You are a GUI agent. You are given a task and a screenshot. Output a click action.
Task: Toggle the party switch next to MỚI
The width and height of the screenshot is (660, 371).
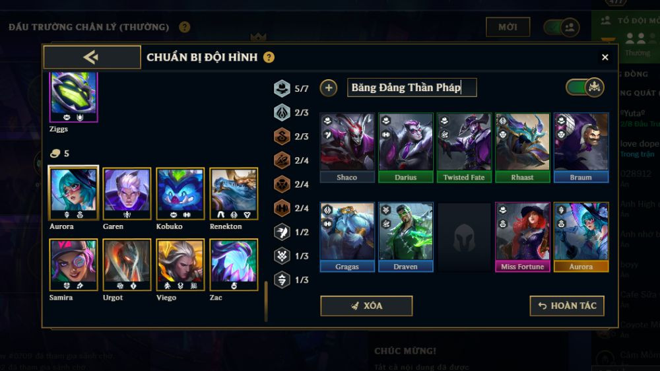coord(562,27)
